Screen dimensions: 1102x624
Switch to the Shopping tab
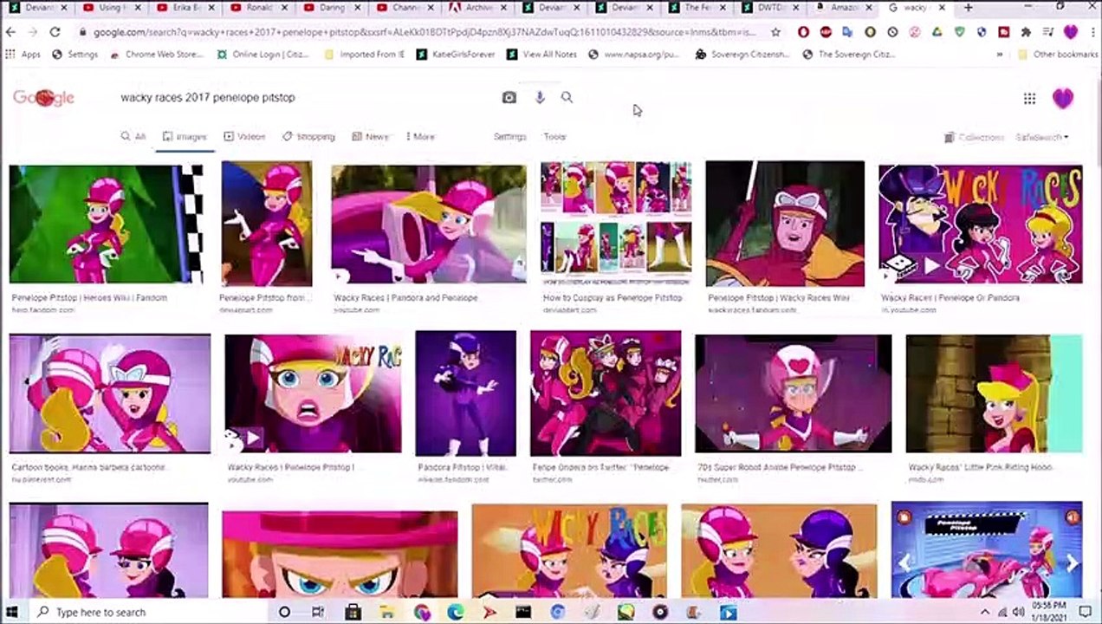point(308,137)
